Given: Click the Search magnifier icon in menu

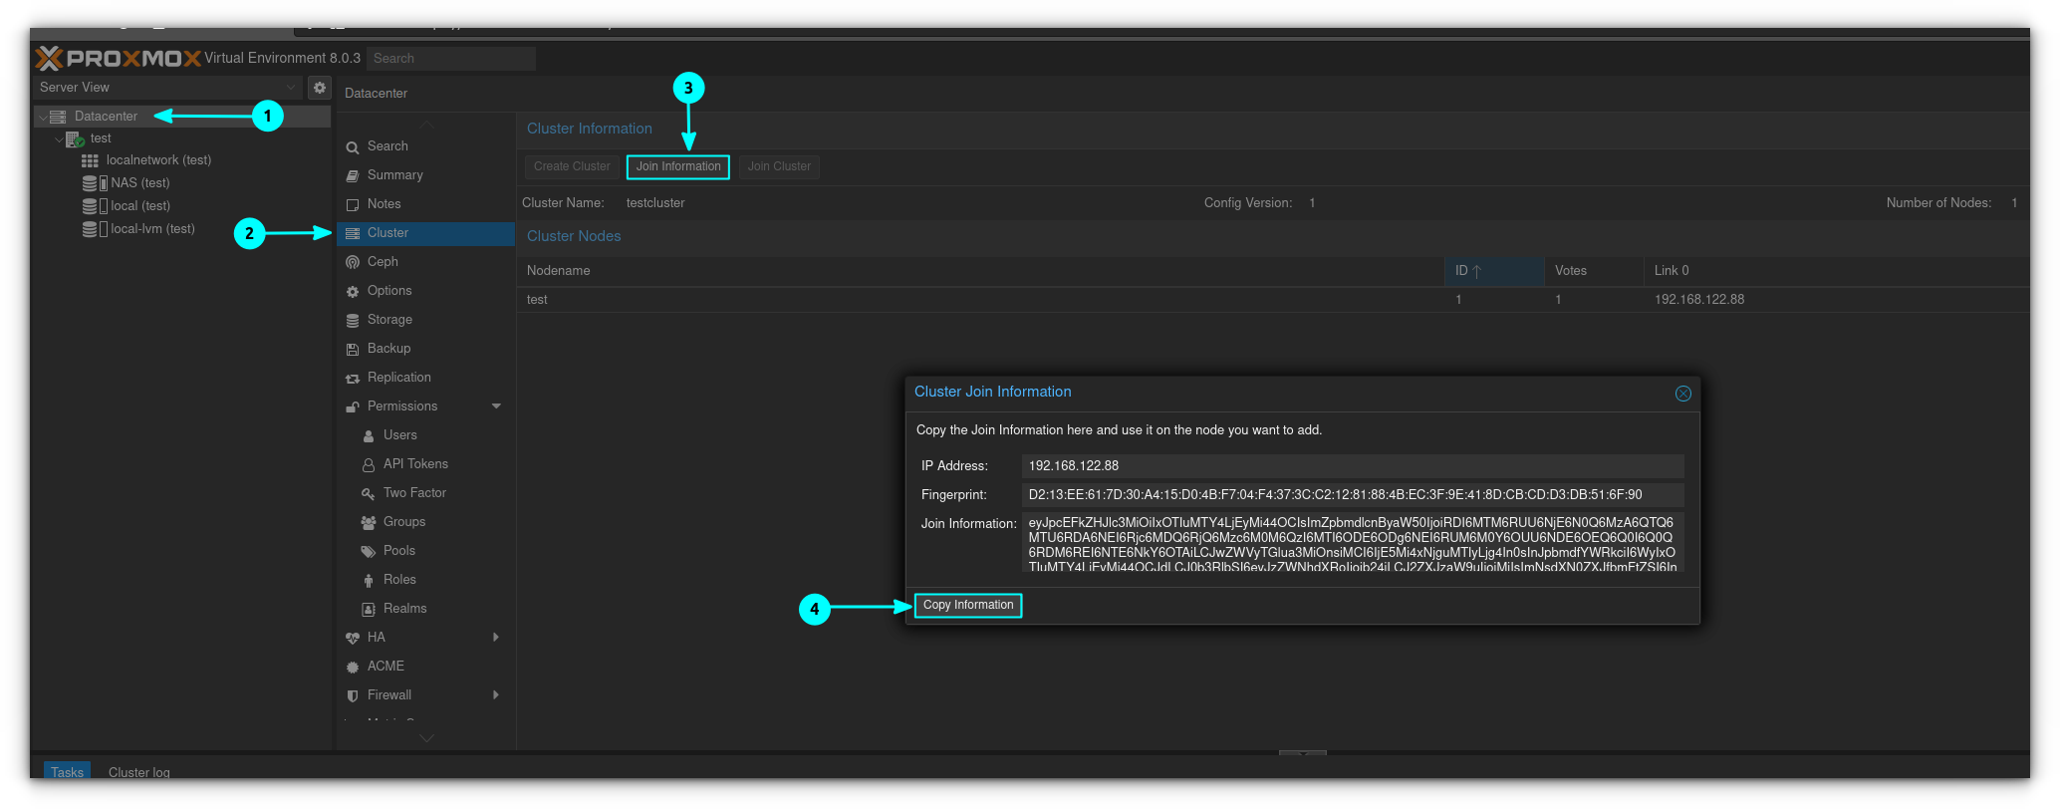Looking at the screenshot, I should pos(353,147).
